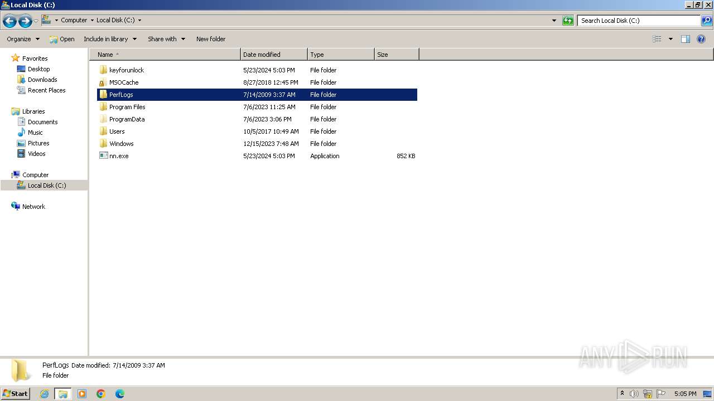Launch Google Chrome from the taskbar

pos(101,394)
